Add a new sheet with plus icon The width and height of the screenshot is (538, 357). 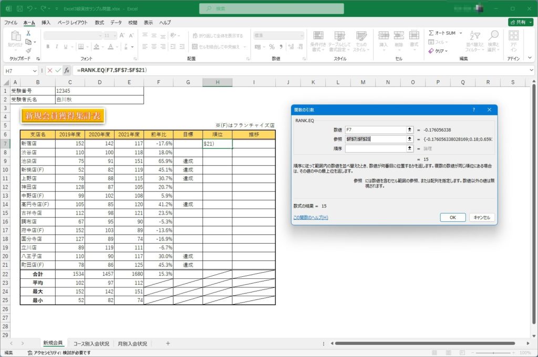pos(168,343)
